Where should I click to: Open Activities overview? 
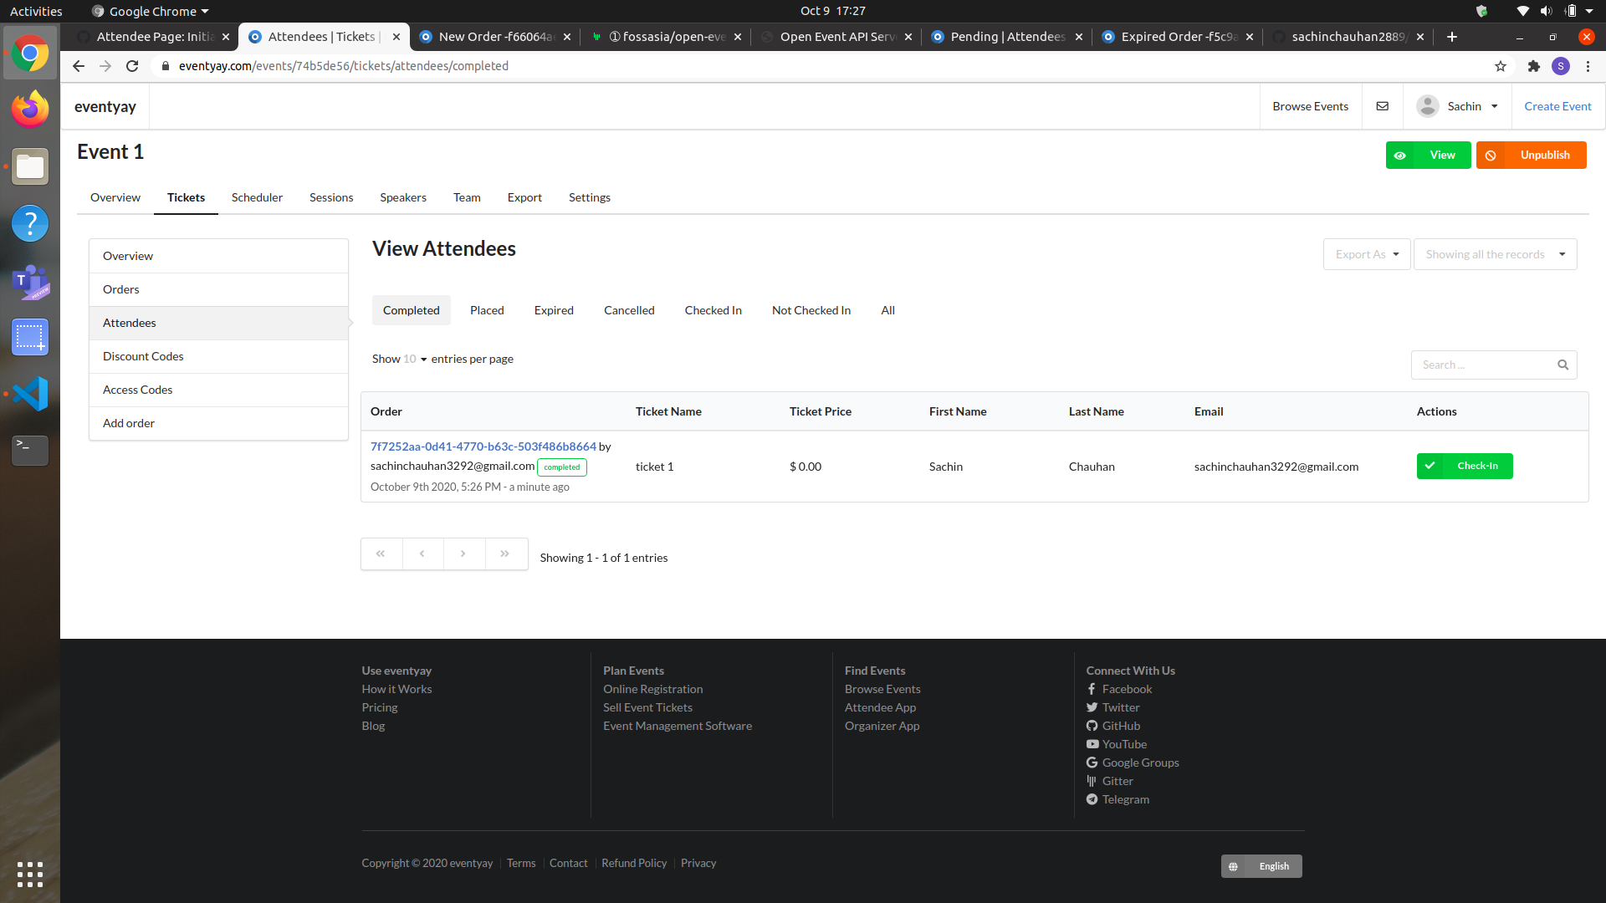click(x=36, y=11)
